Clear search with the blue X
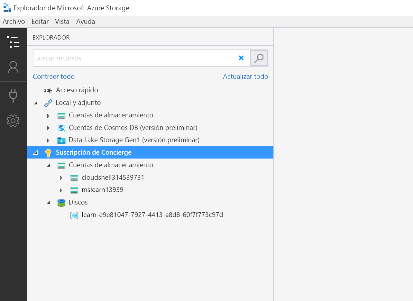The height and width of the screenshot is (301, 413). click(241, 58)
